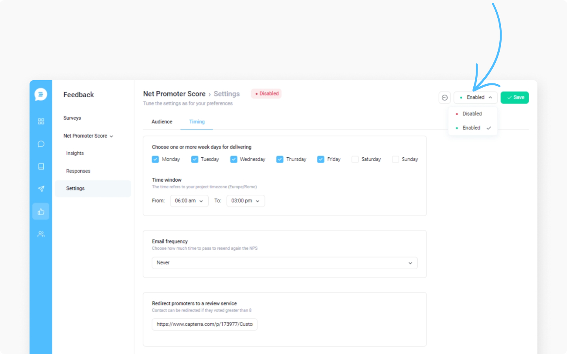Screen dimensions: 567x354
Task: Click the more options ellipsis icon
Action: tap(445, 98)
